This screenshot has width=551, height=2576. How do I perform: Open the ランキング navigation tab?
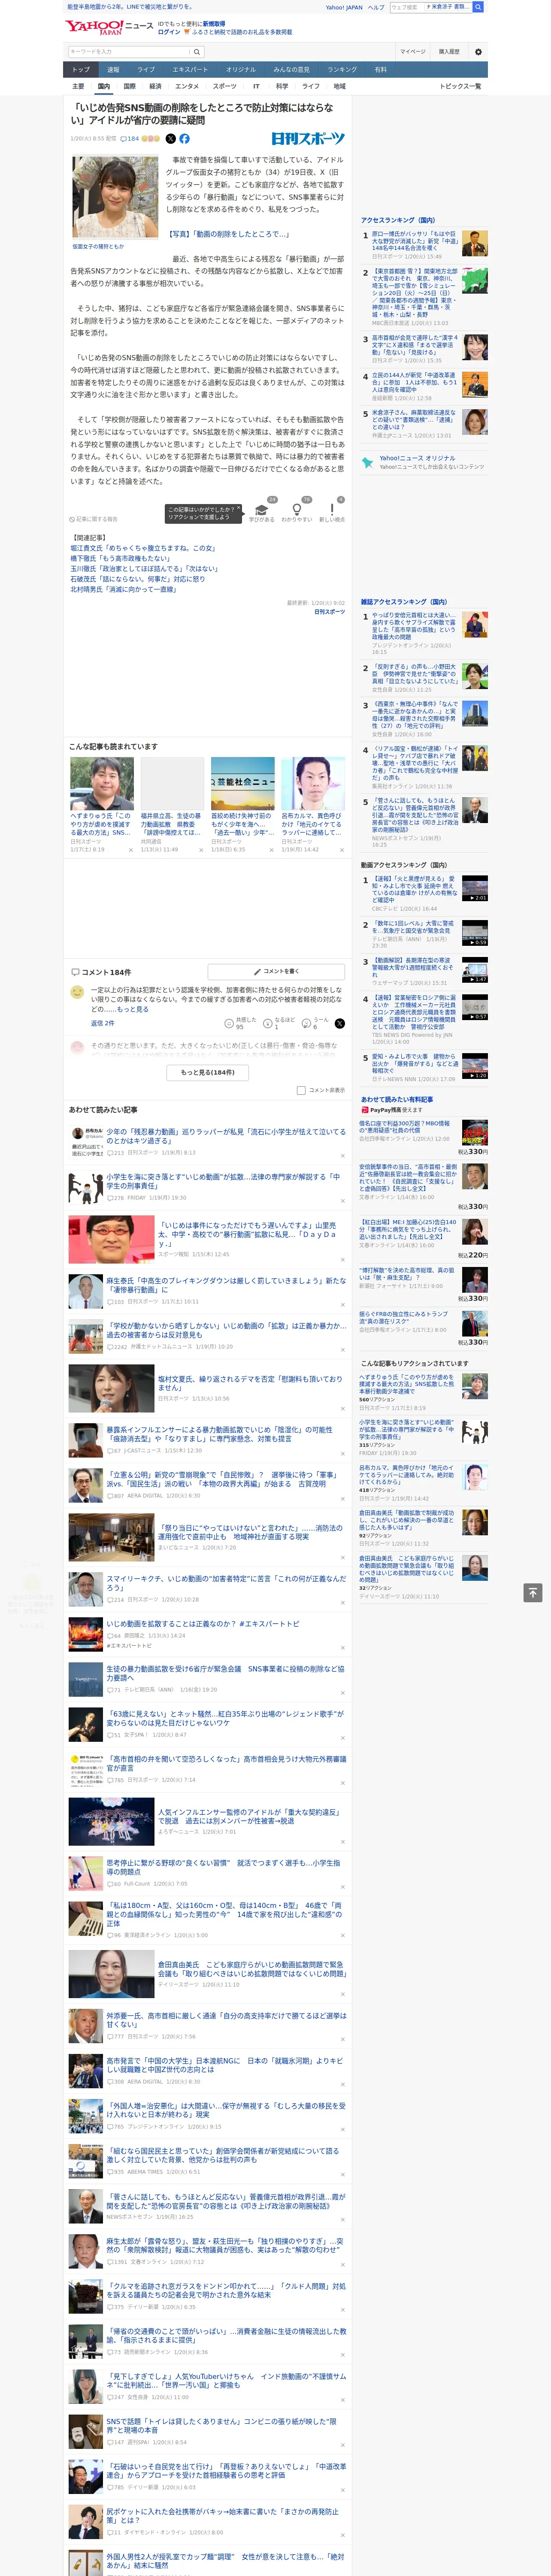[x=342, y=70]
